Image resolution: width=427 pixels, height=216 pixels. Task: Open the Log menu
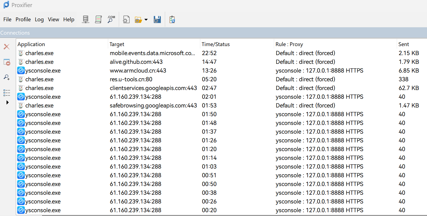coord(39,19)
